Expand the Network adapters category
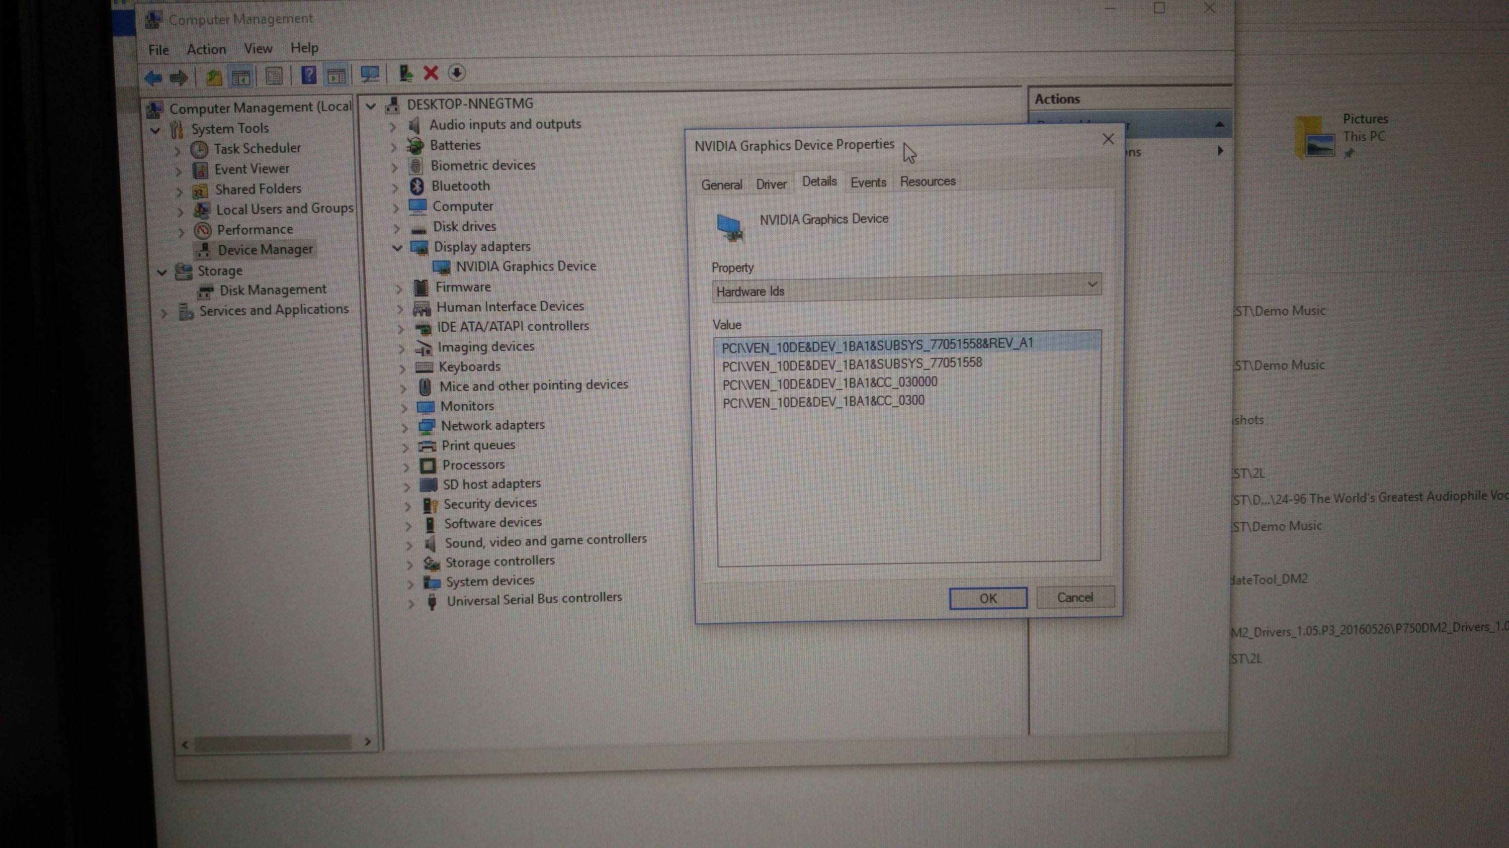This screenshot has width=1509, height=848. point(404,427)
